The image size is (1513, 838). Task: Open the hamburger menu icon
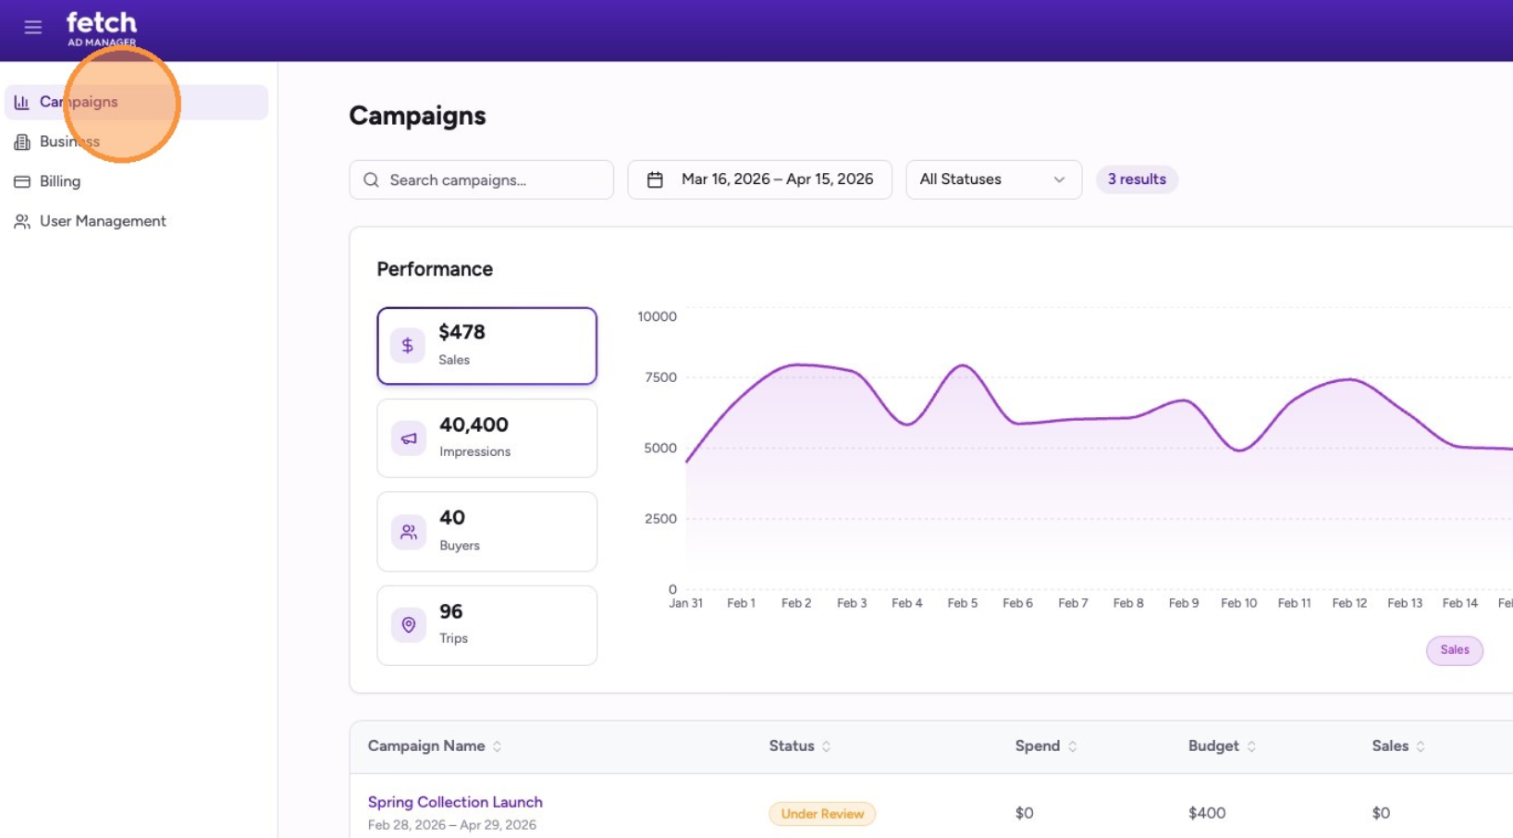click(33, 28)
